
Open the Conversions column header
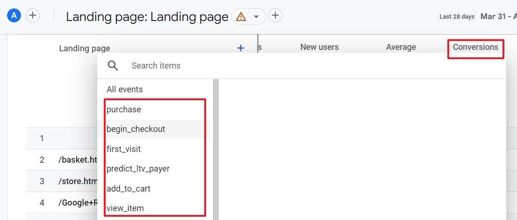[475, 47]
